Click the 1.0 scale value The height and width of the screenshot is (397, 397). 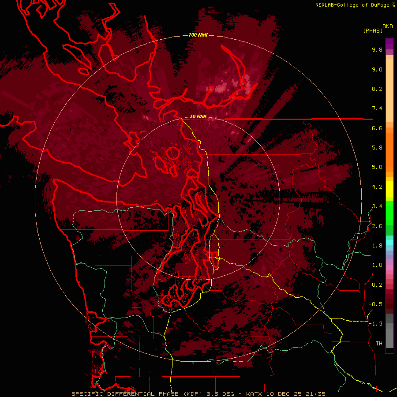pos(377,265)
